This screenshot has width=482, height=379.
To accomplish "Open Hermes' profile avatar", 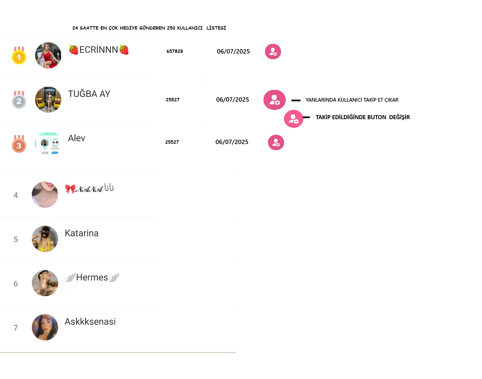I will coord(45,283).
